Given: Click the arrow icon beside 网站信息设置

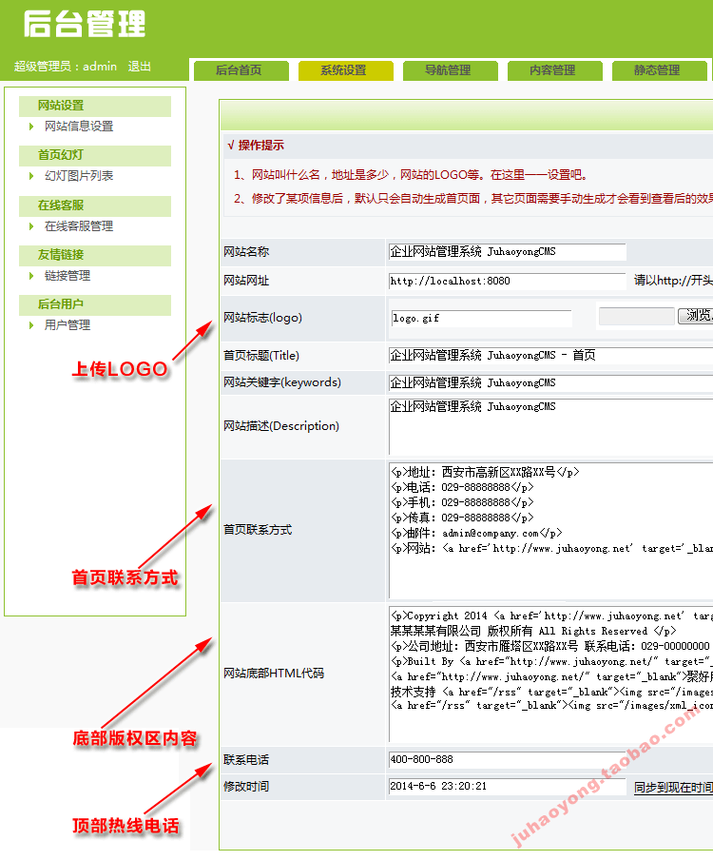Looking at the screenshot, I should coord(31,127).
